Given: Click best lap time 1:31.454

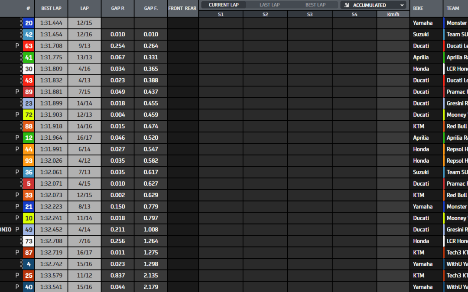Looking at the screenshot, I should tap(51, 35).
